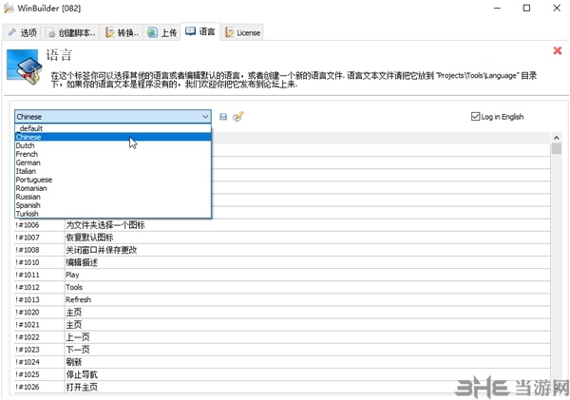
Task: Click the cell 关闭窗口并保存更改
Action: click(307, 250)
